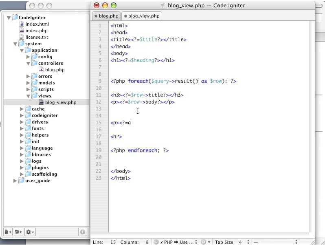Click the user_guide folder icon
This screenshot has height=245, width=325.
(21, 181)
